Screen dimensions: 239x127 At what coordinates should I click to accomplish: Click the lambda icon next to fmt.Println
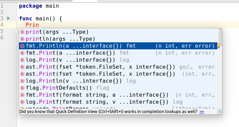click(22, 46)
